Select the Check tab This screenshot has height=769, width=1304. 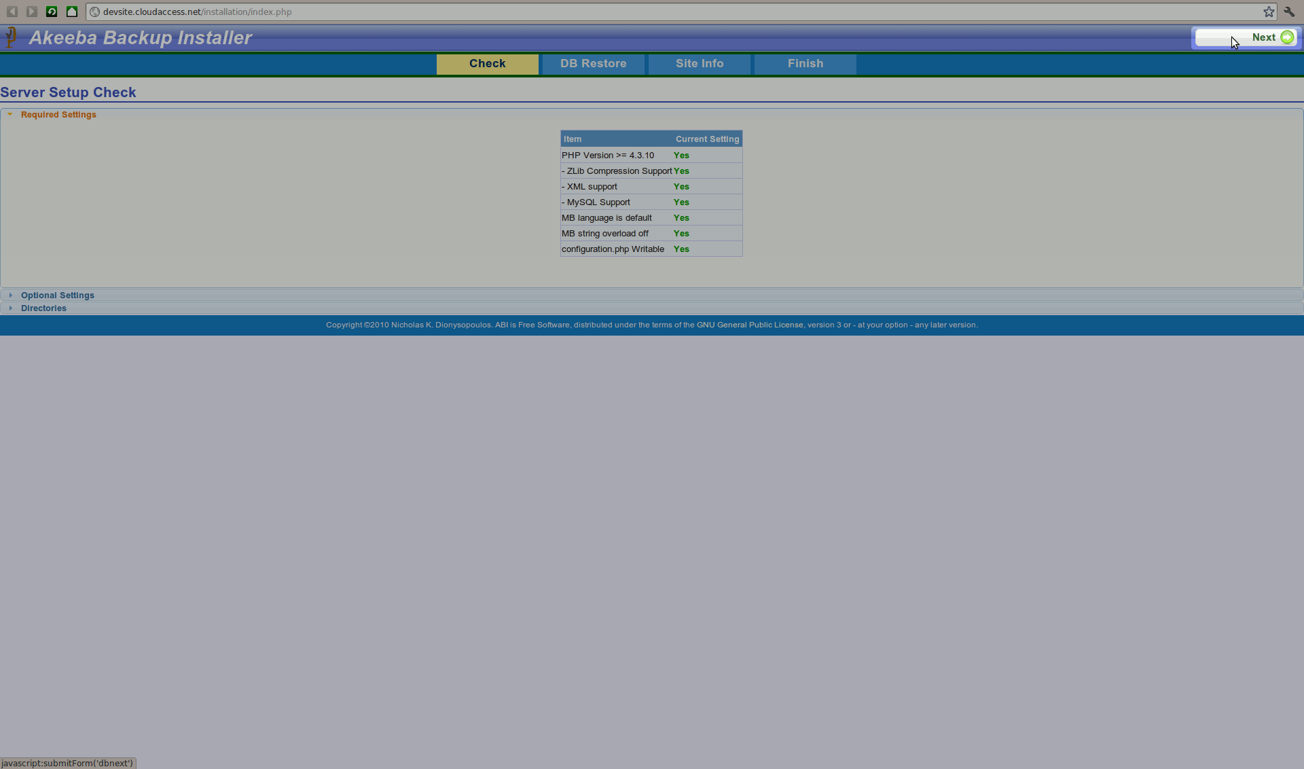(x=487, y=64)
